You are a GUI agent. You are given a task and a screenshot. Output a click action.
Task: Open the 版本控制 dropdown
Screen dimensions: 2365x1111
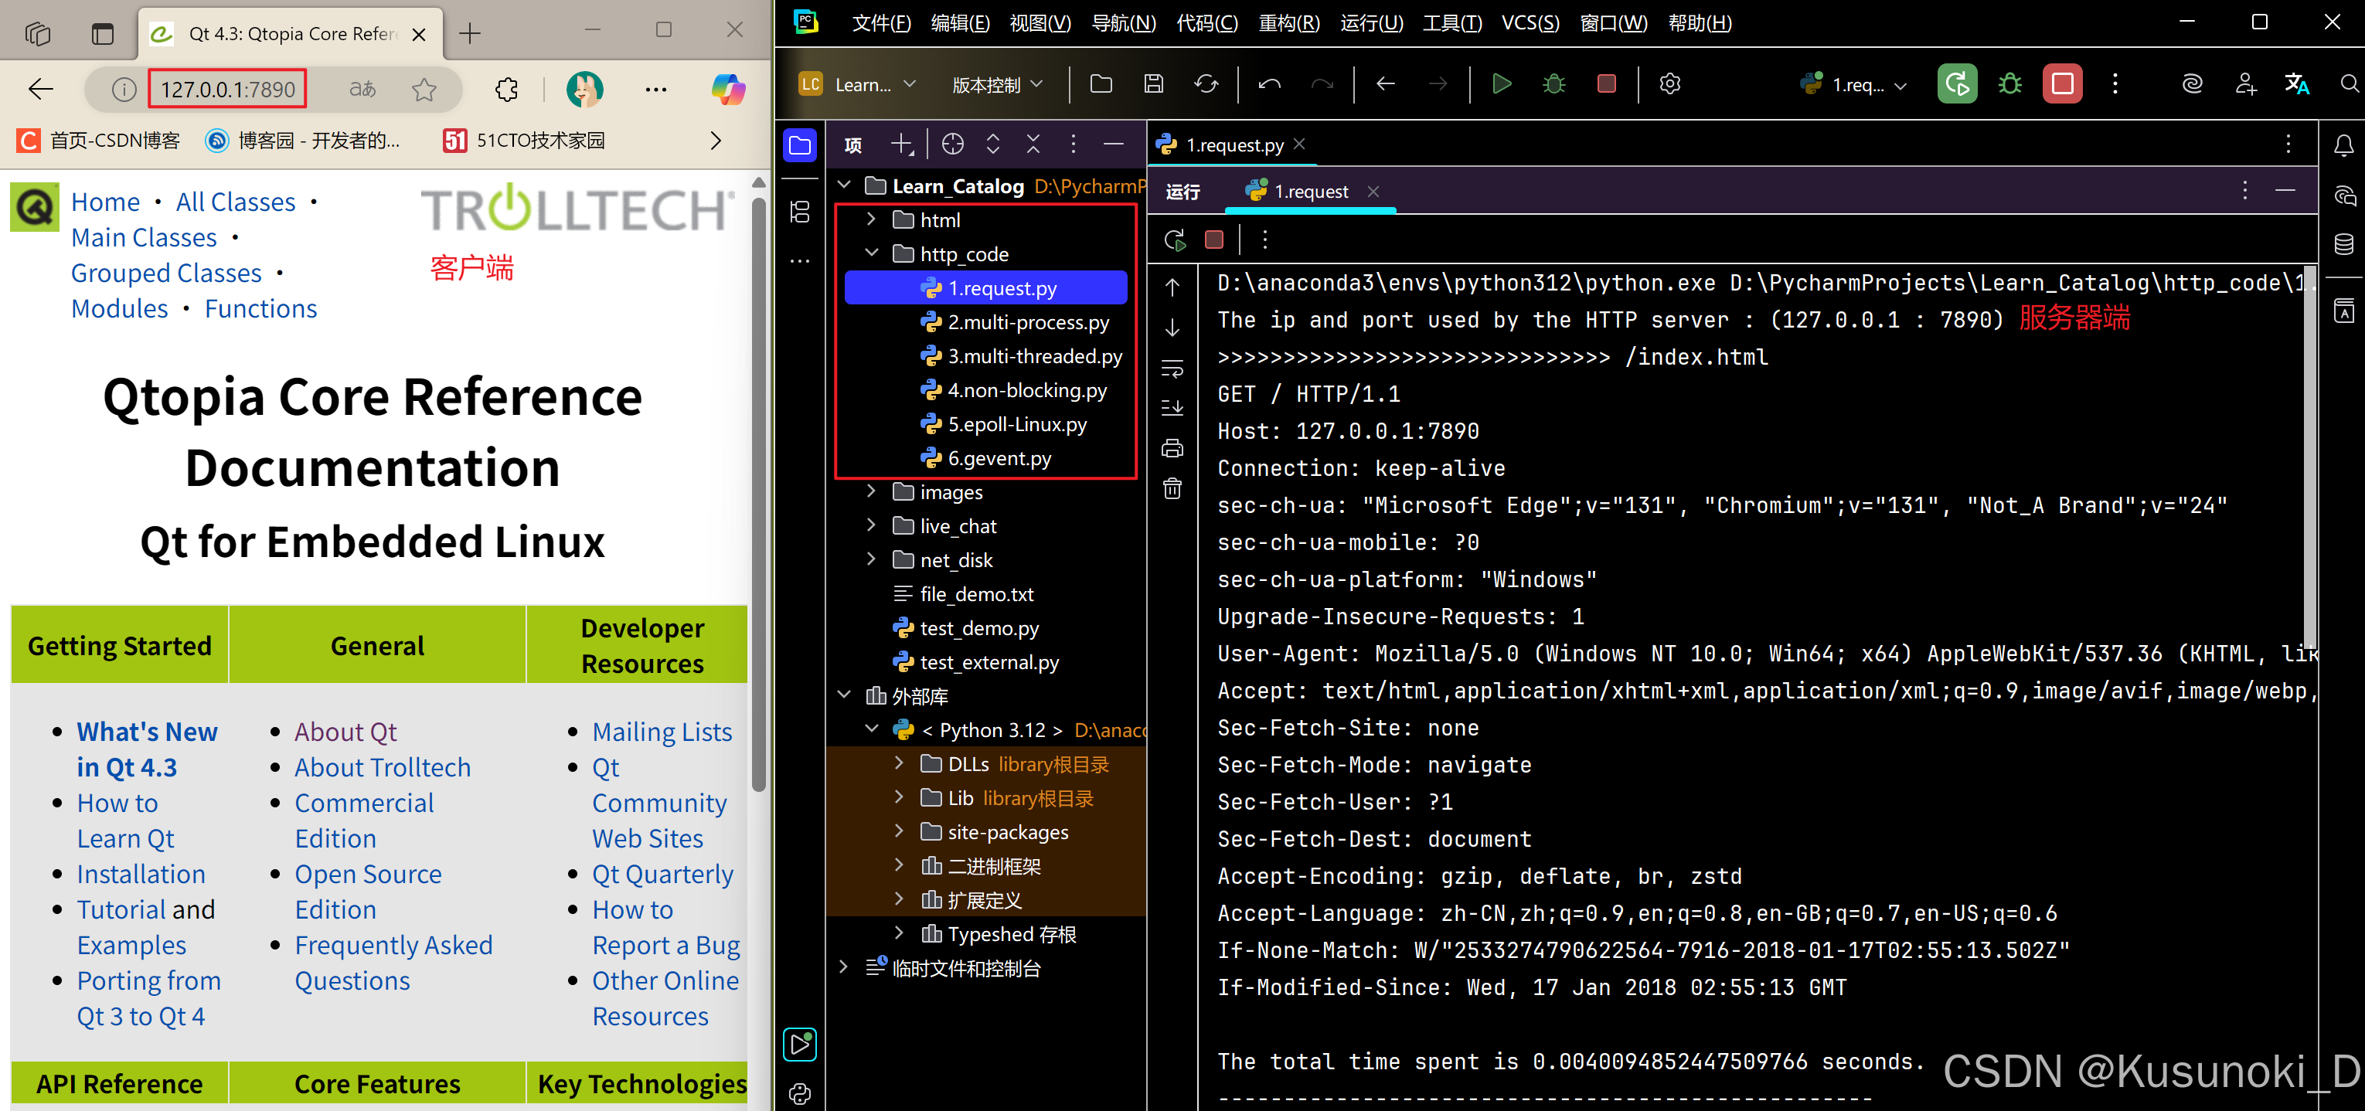pos(997,84)
